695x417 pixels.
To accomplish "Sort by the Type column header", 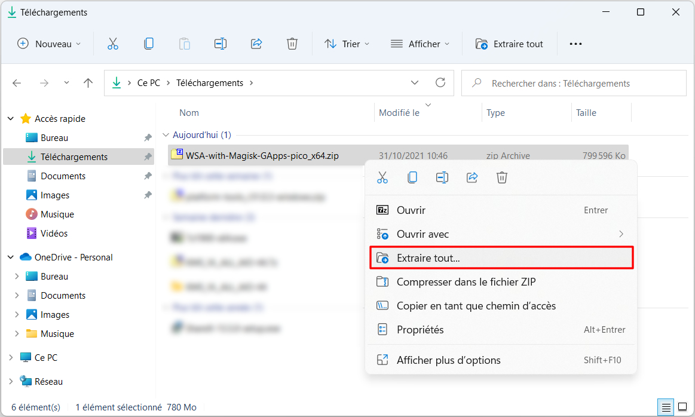I will [495, 113].
